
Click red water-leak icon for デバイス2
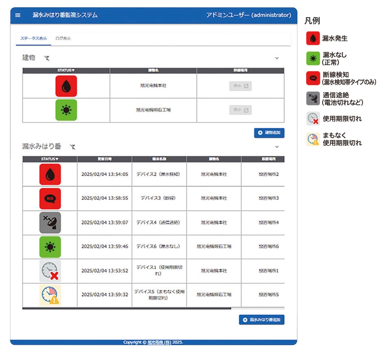50,174
